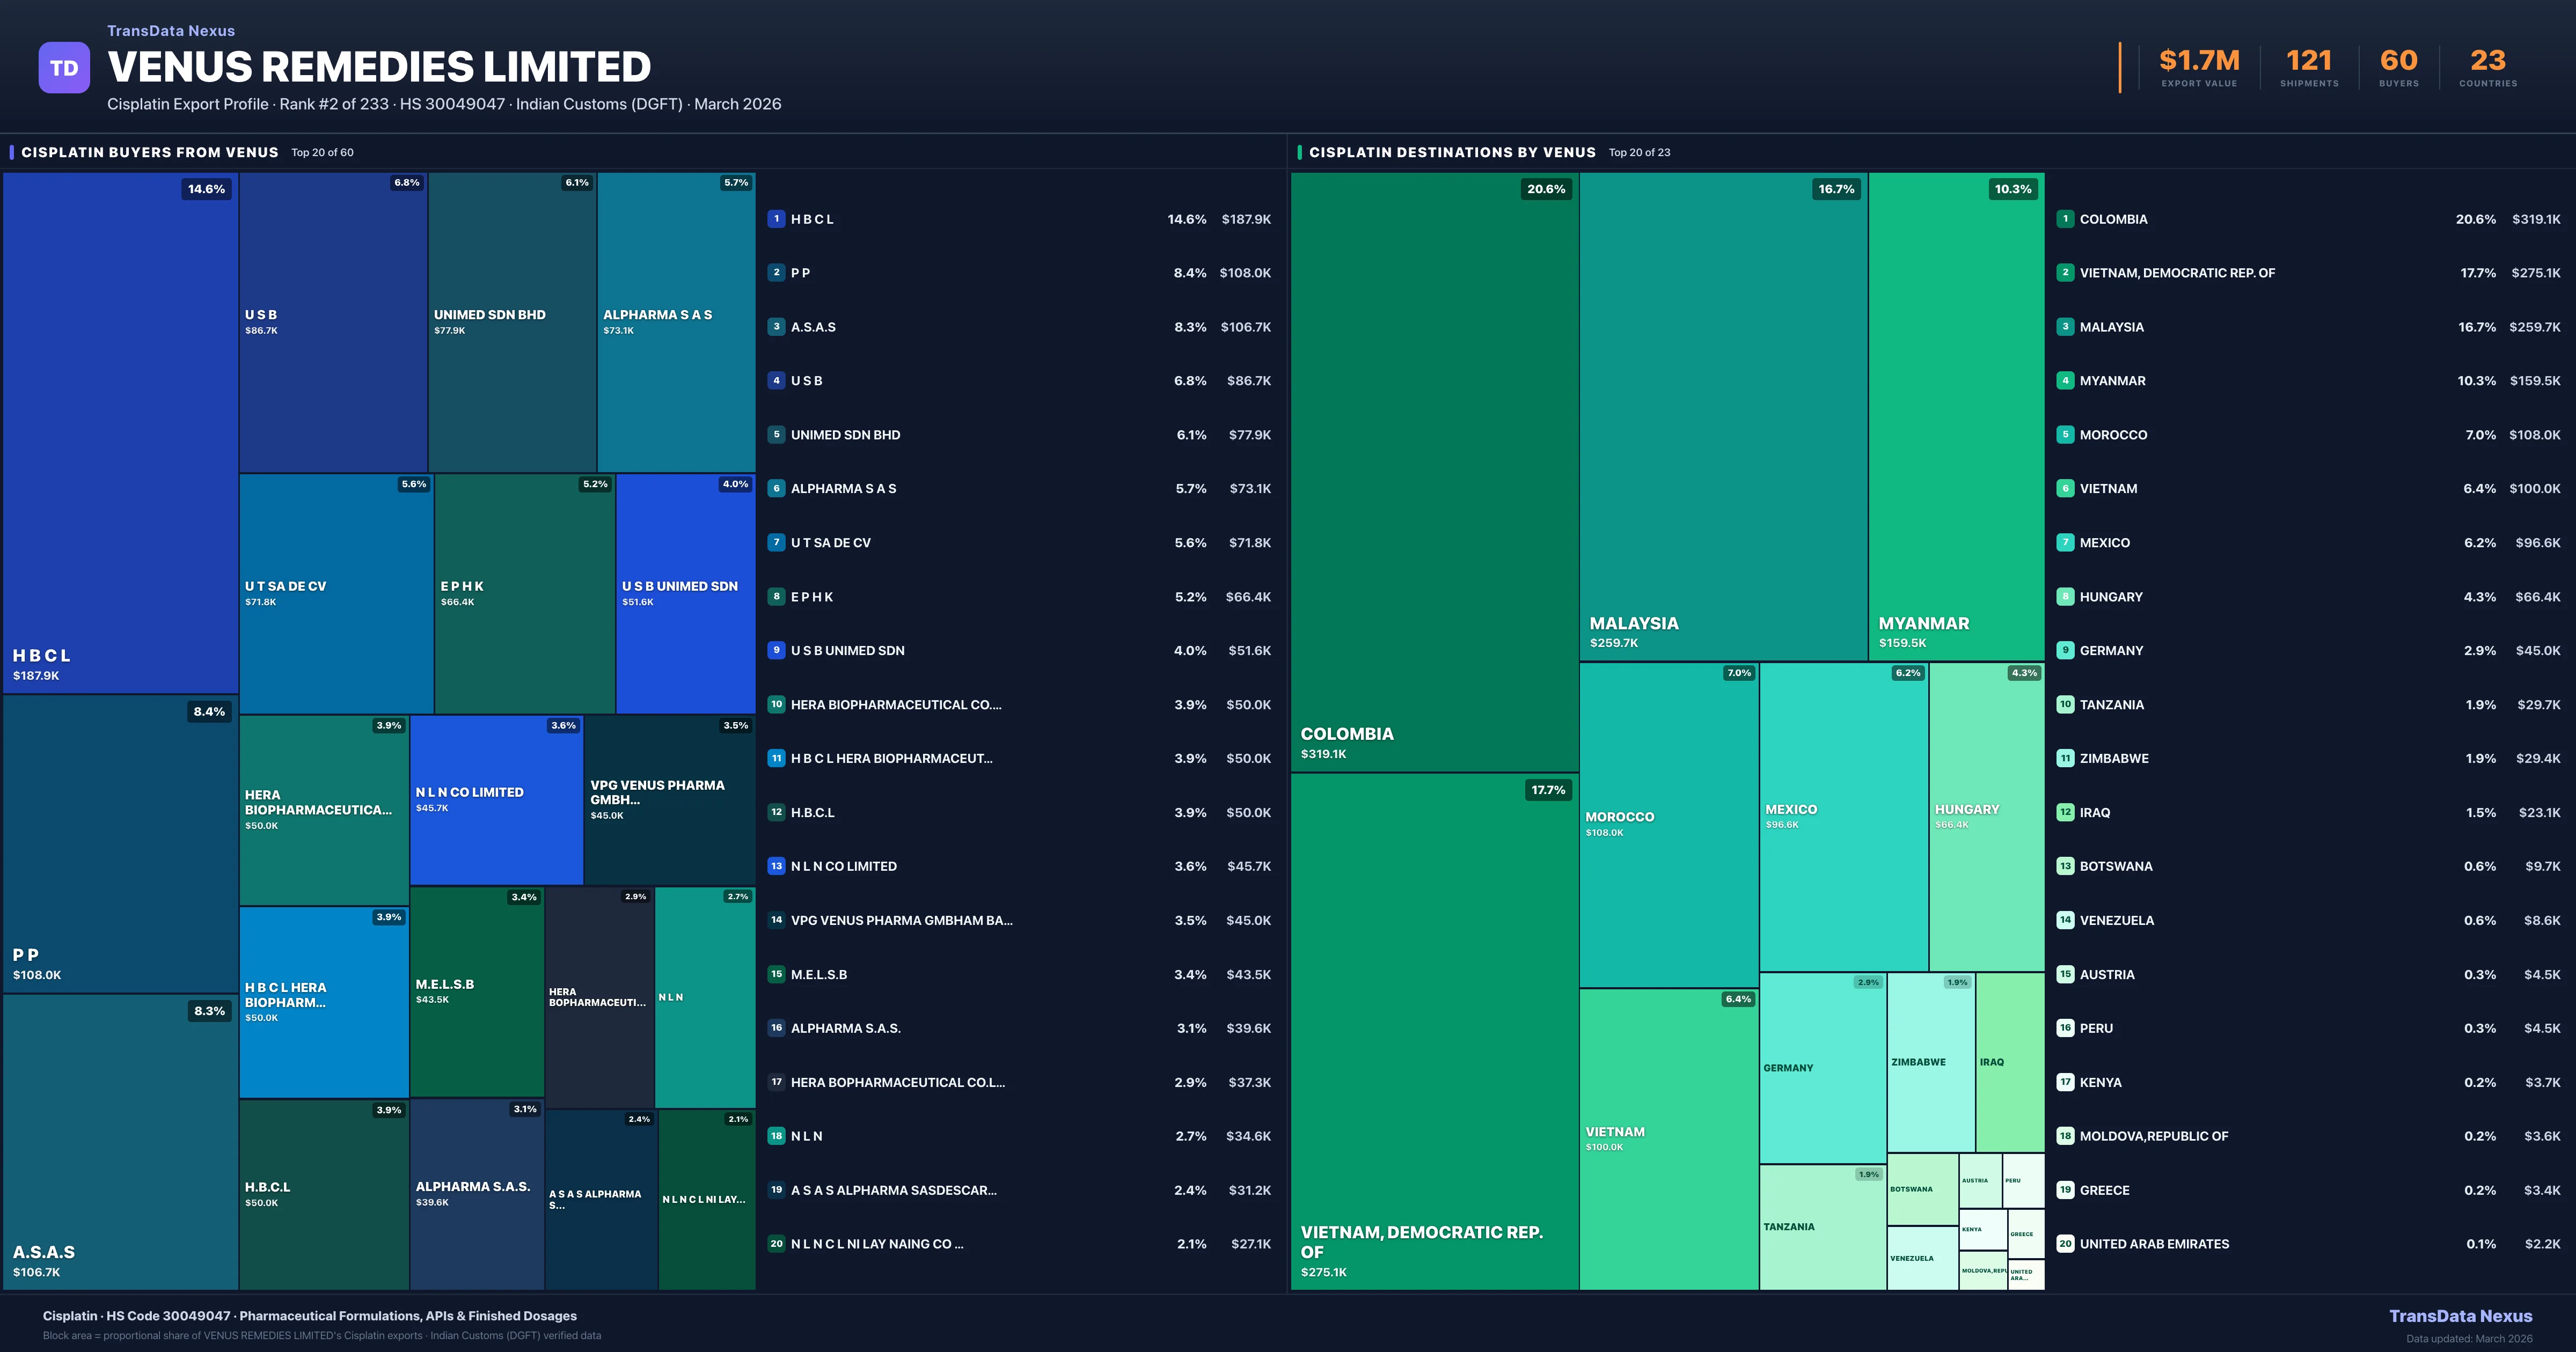Click rank badge 12 beside IRAQ
The image size is (2576, 1352).
point(2065,812)
